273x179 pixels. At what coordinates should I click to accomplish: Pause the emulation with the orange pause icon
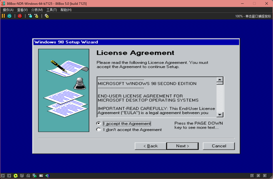pyautogui.click(x=3, y=16)
